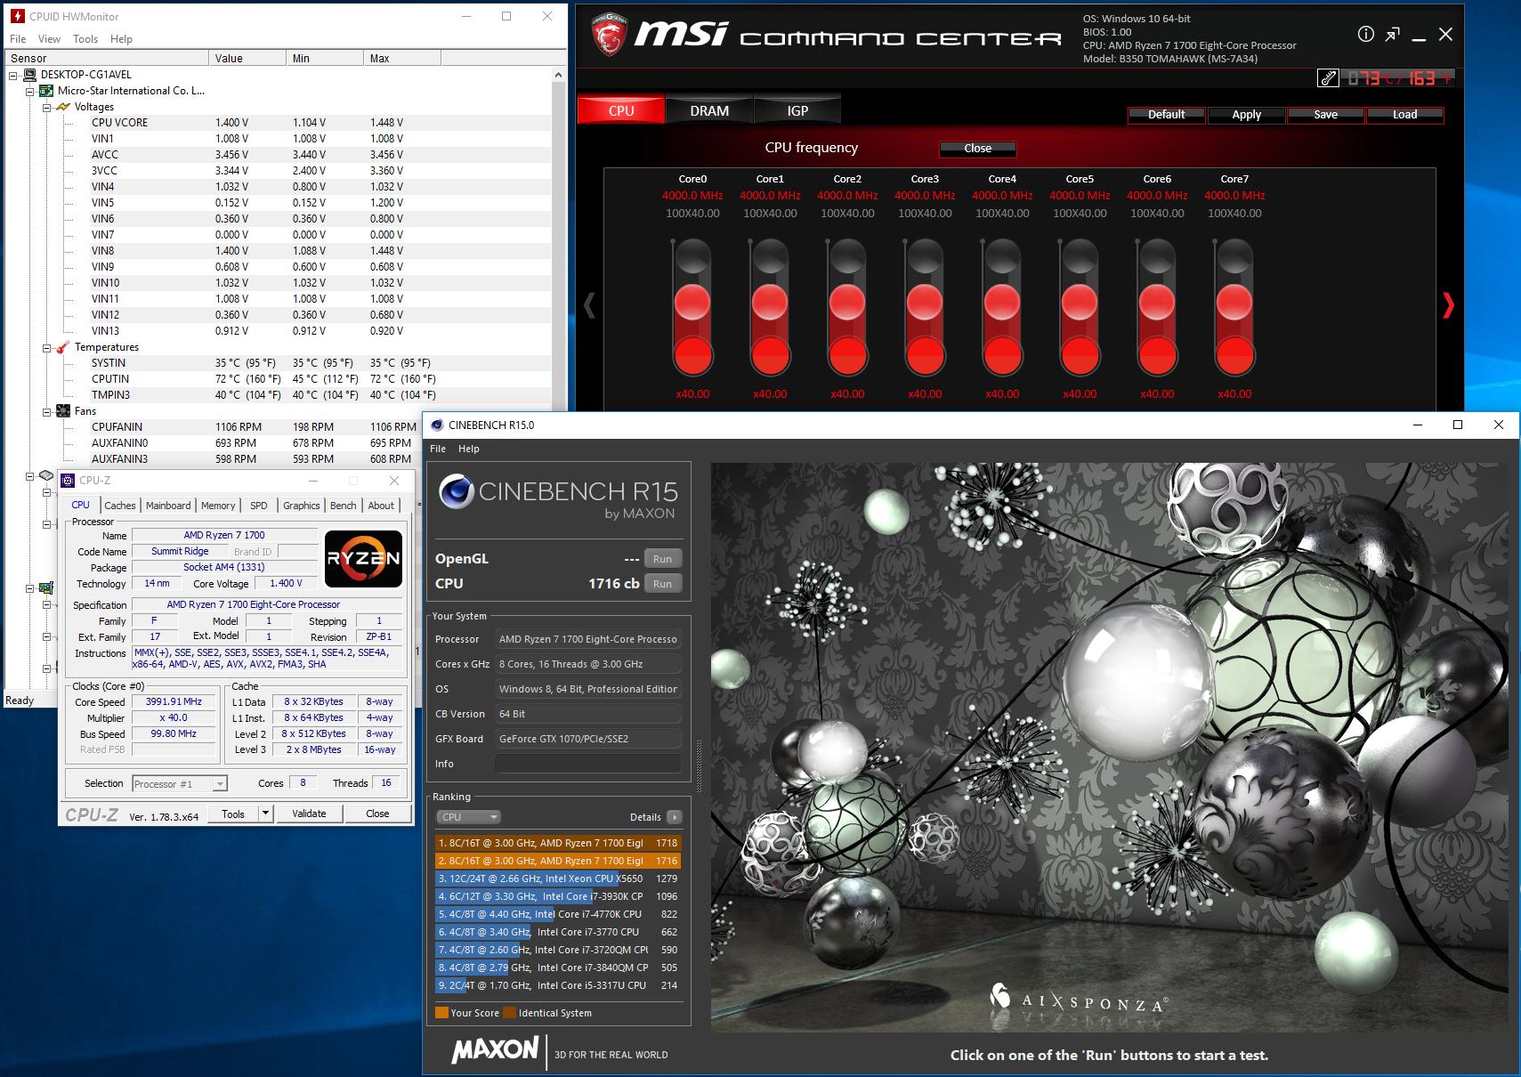
Task: Click Validate in CPU-Z
Action: pos(309,814)
